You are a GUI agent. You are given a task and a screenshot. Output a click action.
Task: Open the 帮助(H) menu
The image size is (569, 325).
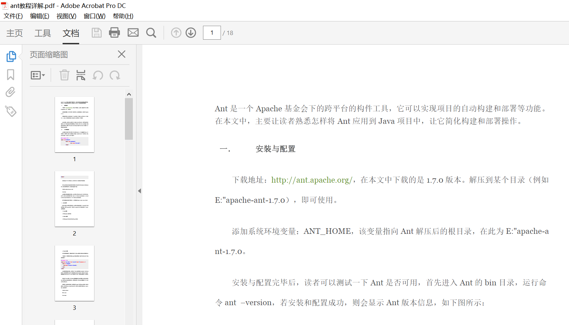tap(123, 16)
